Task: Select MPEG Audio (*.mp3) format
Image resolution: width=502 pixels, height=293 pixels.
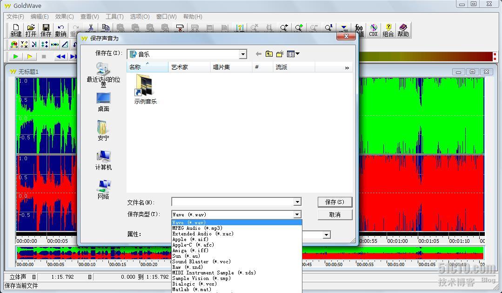Action: pos(237,228)
